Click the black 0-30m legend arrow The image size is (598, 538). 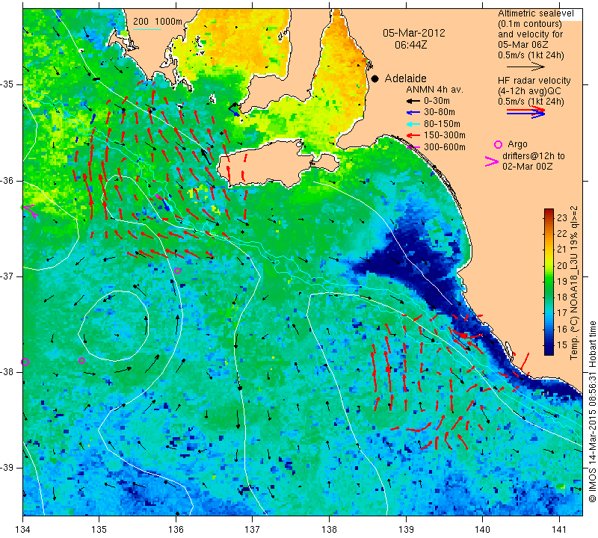[413, 101]
